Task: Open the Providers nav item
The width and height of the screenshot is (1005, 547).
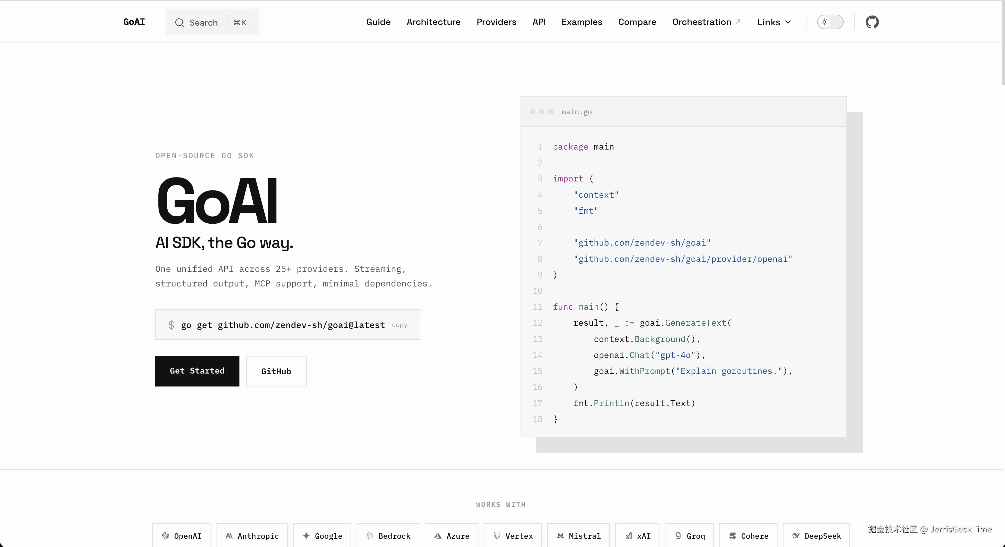Action: 496,22
